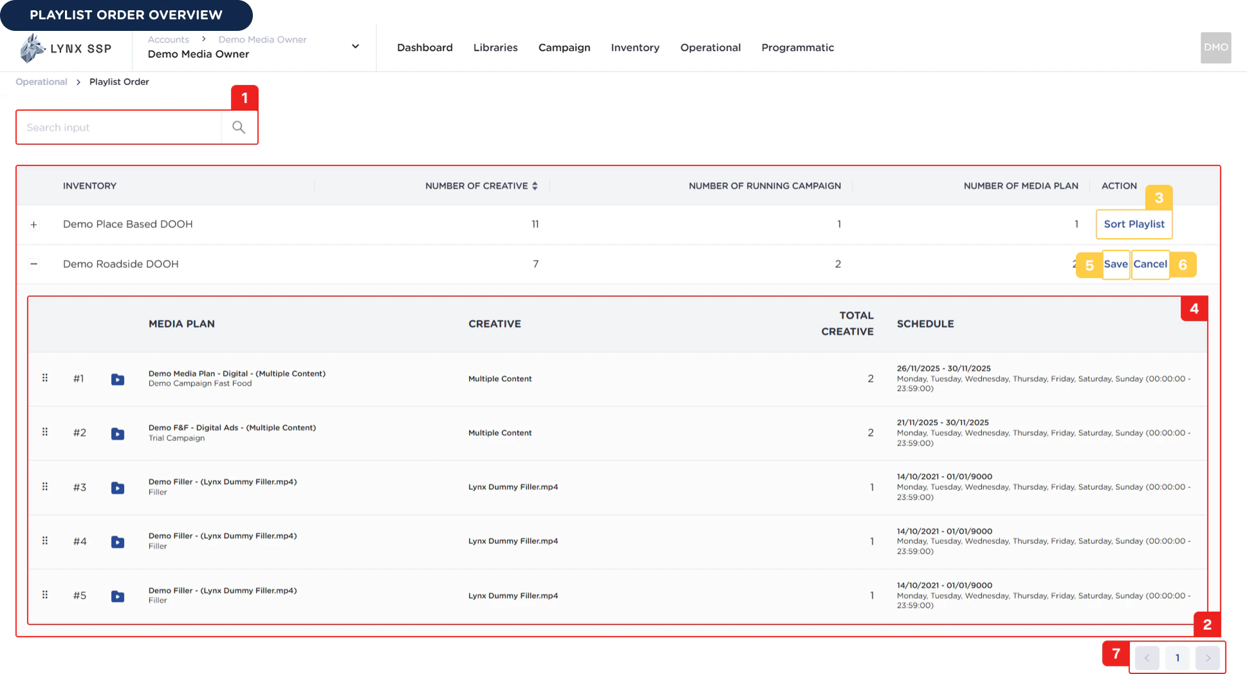Click 'Demo Media Plan - Digital - (Multiple Content)'
The height and width of the screenshot is (674, 1247).
[x=237, y=373]
